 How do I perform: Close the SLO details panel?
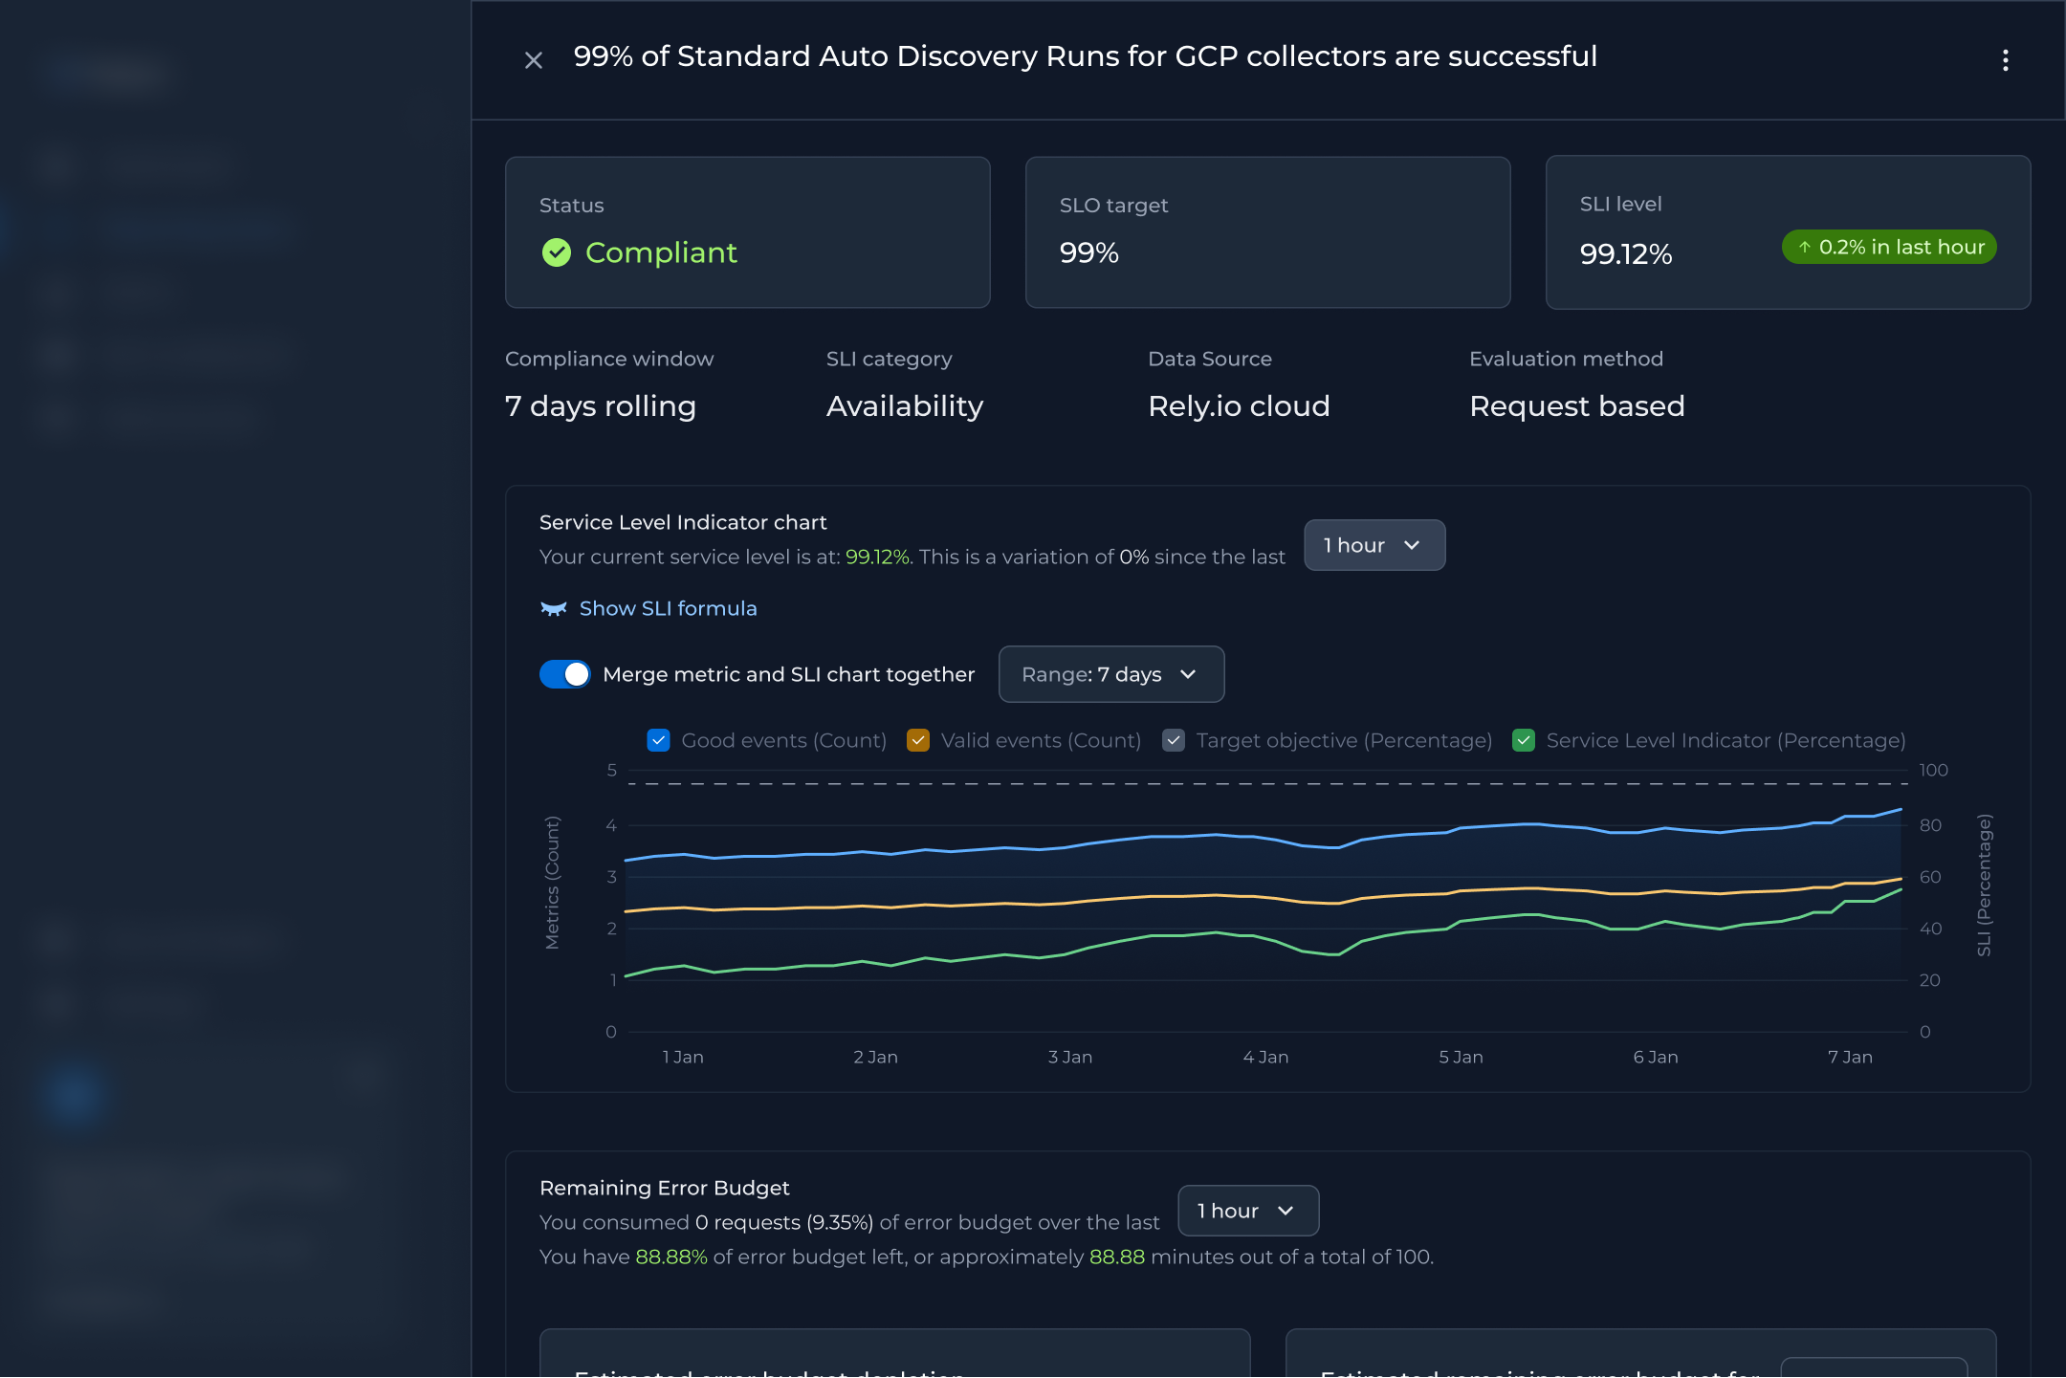tap(534, 60)
